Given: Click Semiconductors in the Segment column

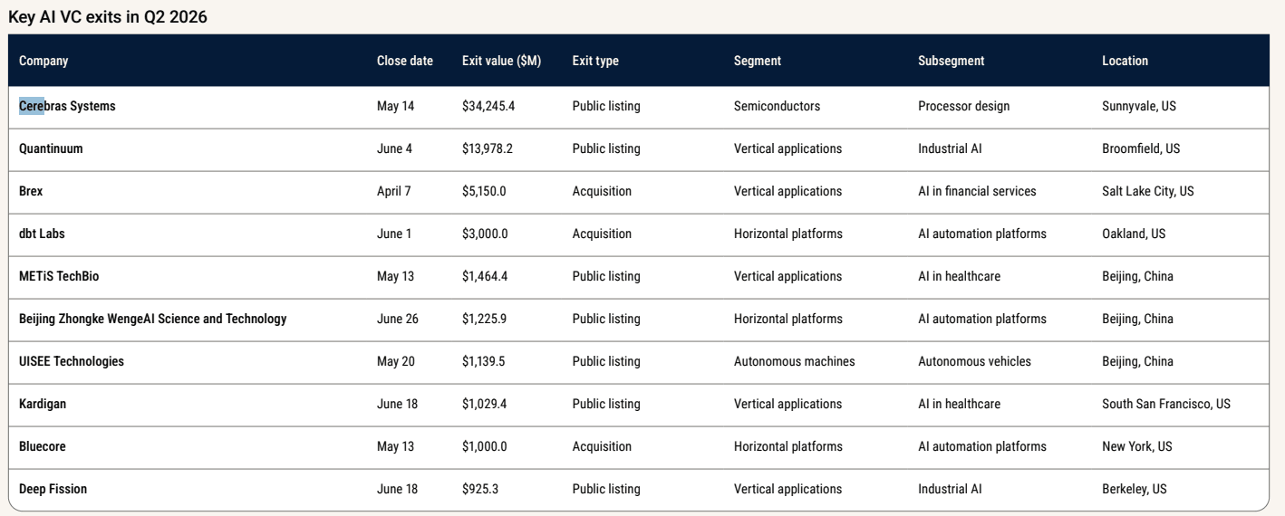Looking at the screenshot, I should point(777,106).
